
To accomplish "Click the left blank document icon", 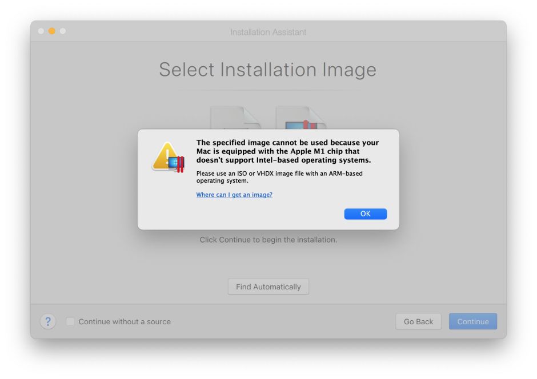I will tap(235, 118).
